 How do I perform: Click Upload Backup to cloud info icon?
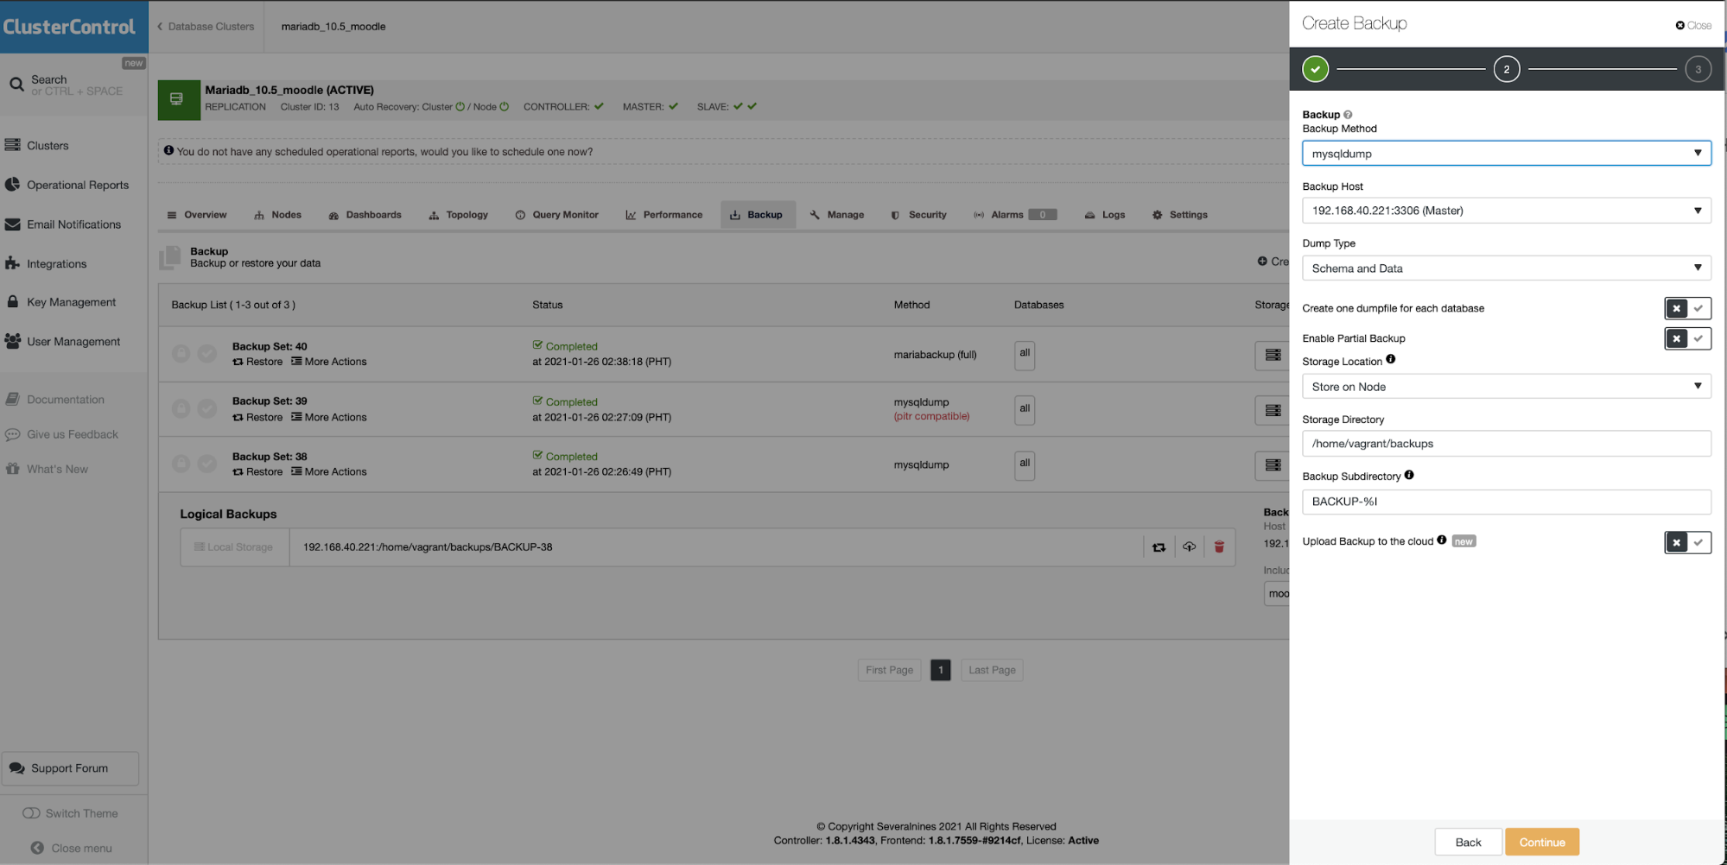click(x=1441, y=540)
